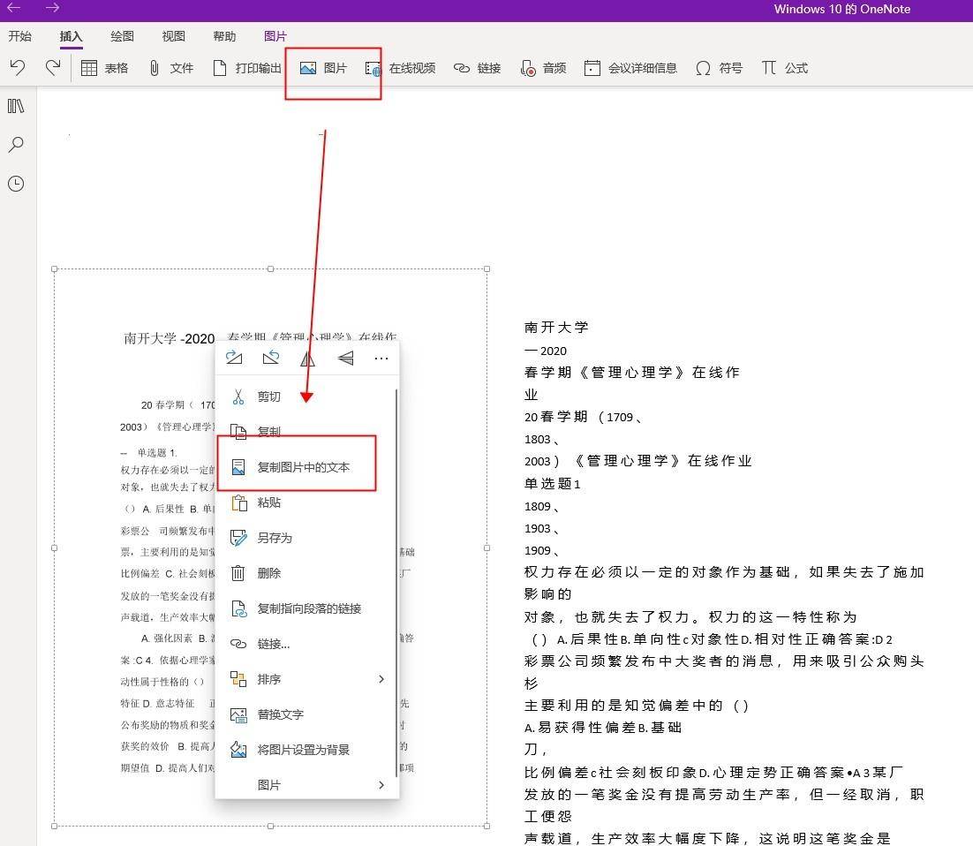The image size is (973, 846).
Task: Expand the 图片 (Picture) submenu at menu bottom
Action: click(269, 784)
